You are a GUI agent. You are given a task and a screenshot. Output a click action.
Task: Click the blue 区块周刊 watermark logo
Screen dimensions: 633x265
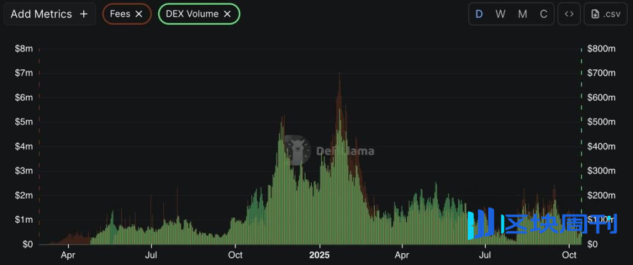542,224
